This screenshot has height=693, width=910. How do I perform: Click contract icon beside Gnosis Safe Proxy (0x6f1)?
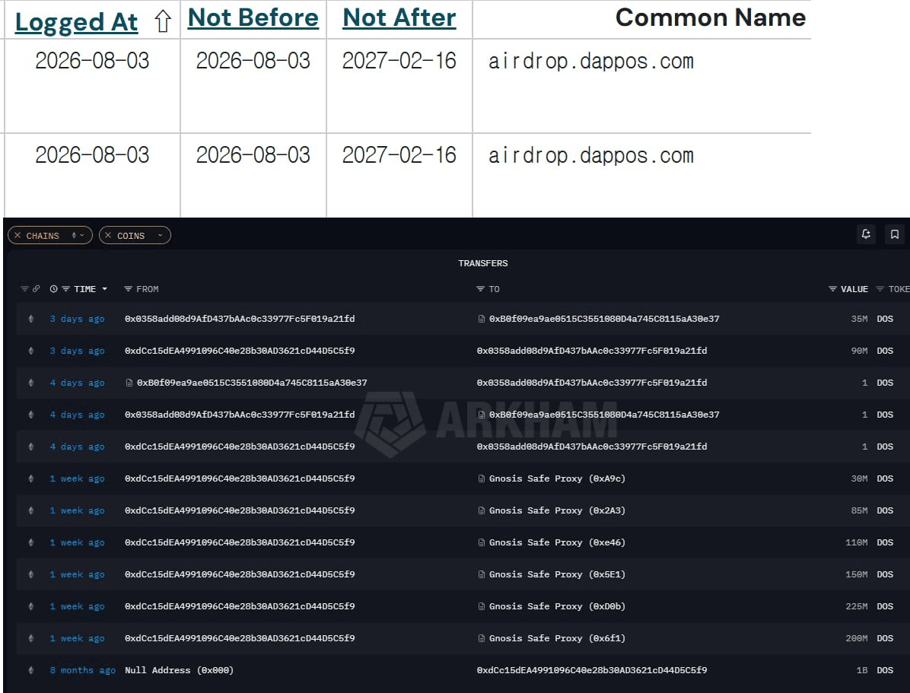(x=481, y=638)
